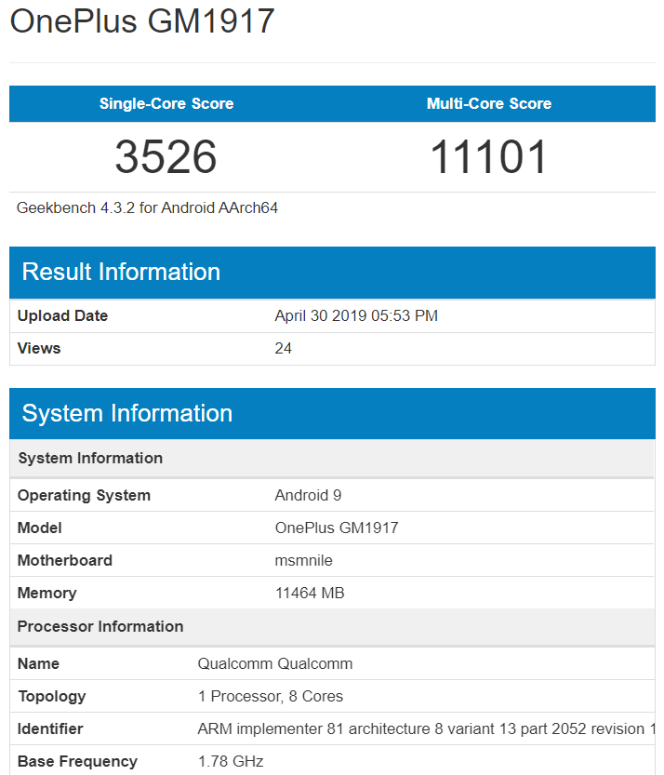Click the upload date April 30 2019 05:53 PM
664x775 pixels.
click(356, 315)
